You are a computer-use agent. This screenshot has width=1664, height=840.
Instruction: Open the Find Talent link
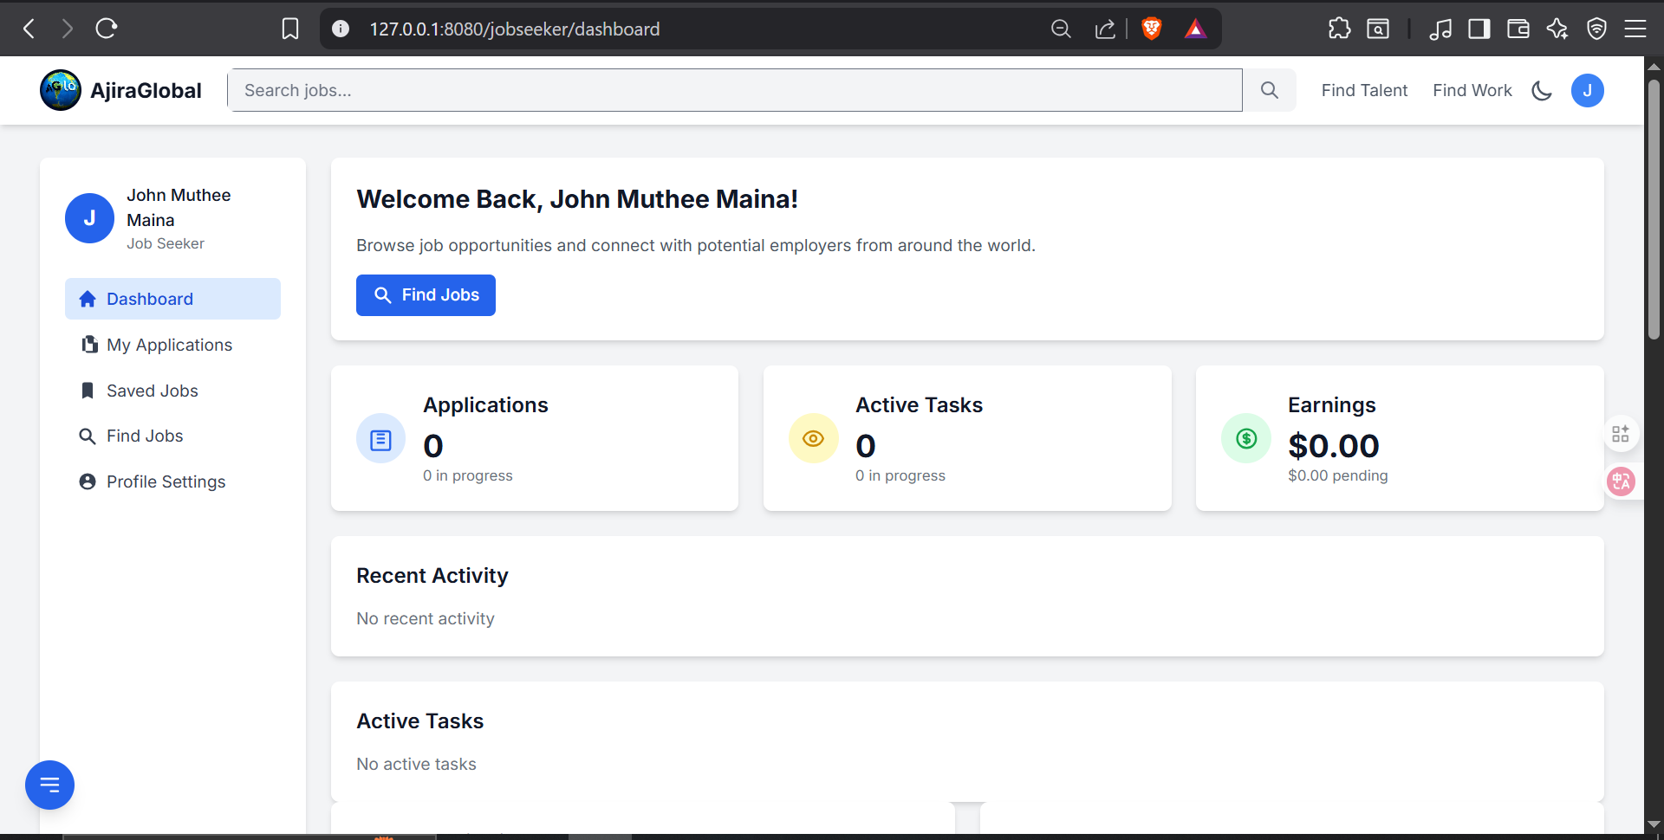click(1364, 90)
